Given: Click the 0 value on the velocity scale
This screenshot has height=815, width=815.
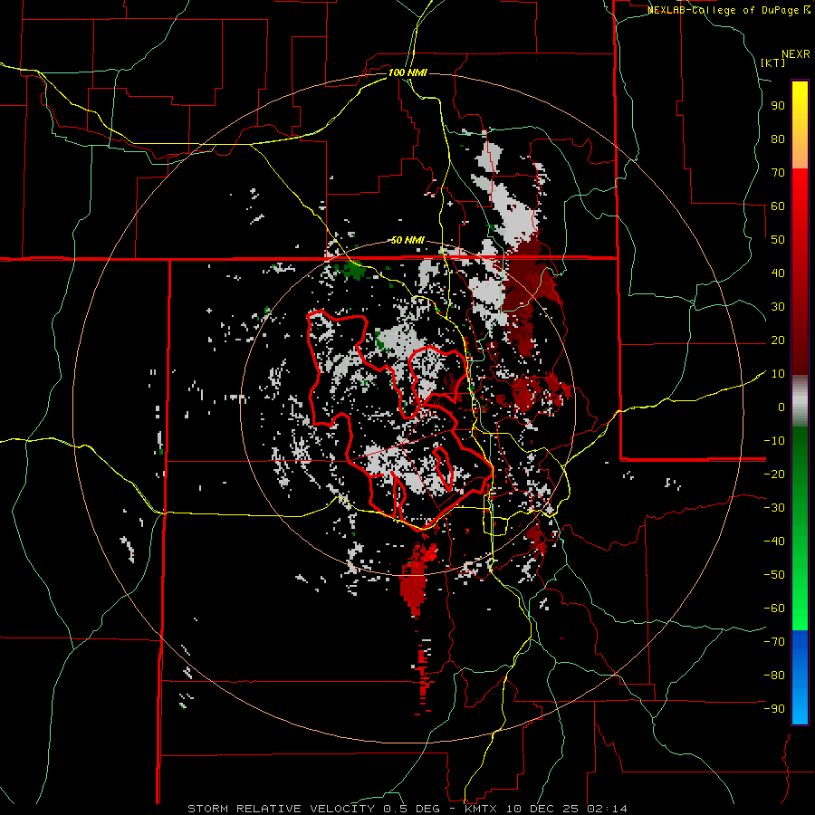Looking at the screenshot, I should [781, 407].
